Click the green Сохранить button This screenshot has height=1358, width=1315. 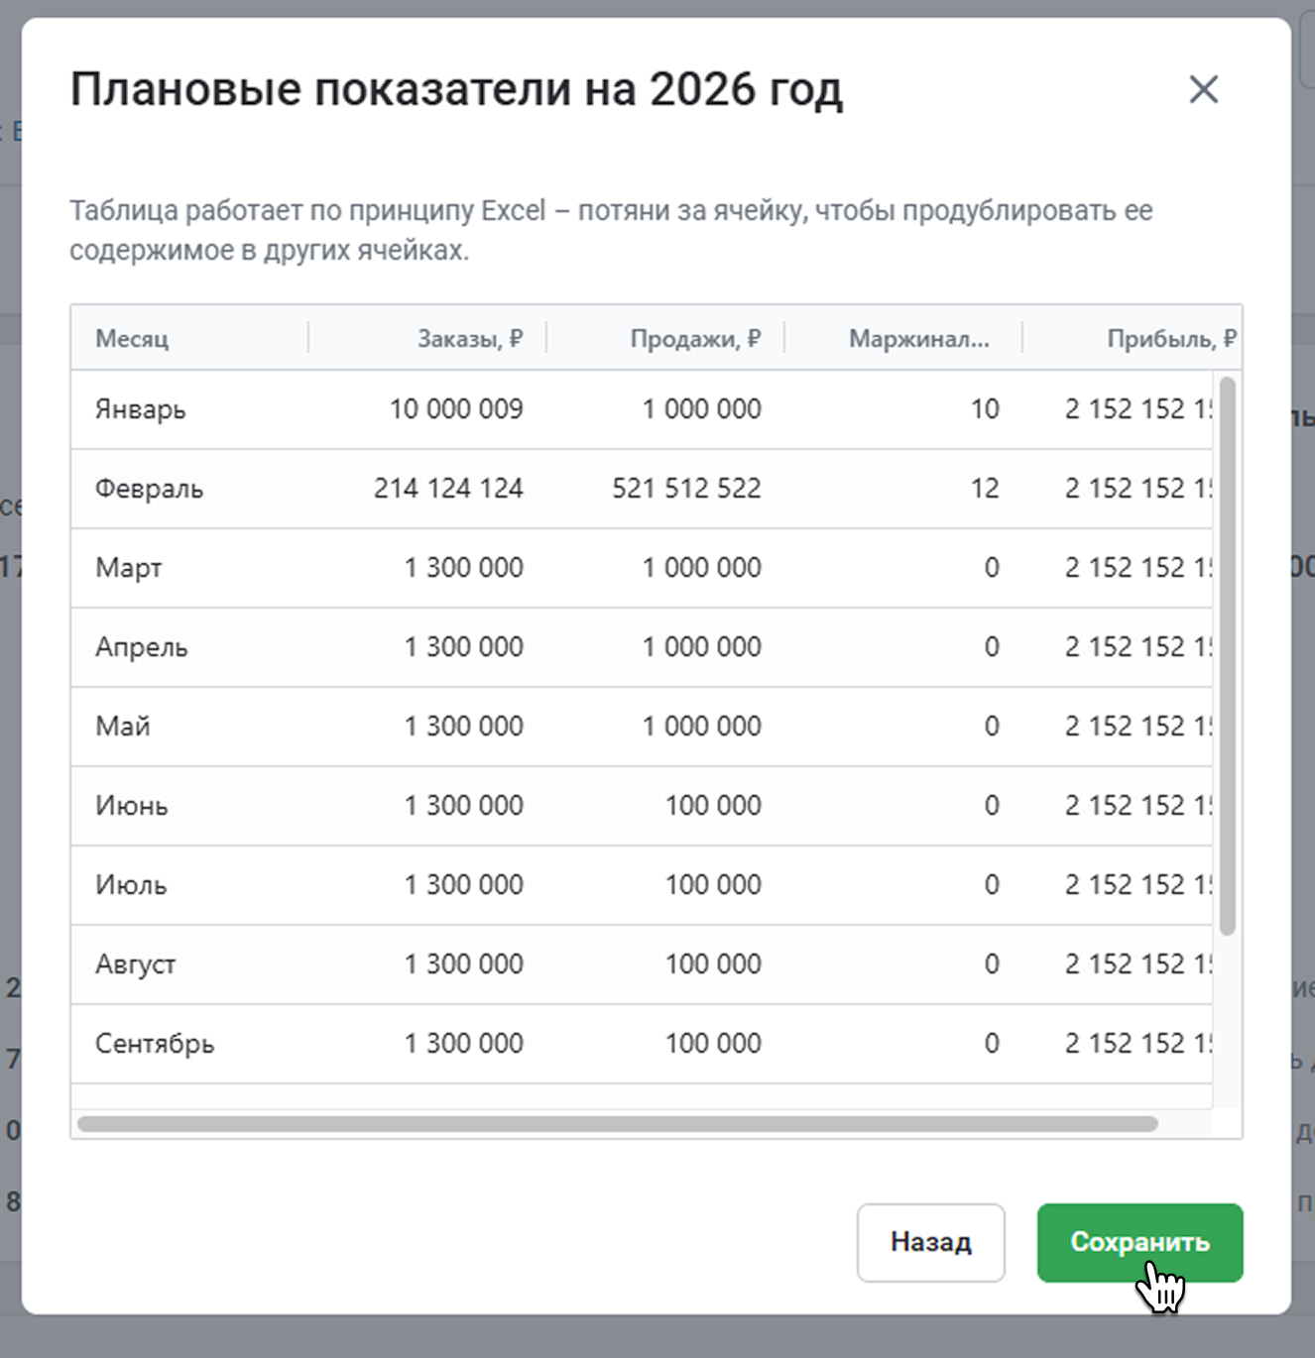(1139, 1242)
